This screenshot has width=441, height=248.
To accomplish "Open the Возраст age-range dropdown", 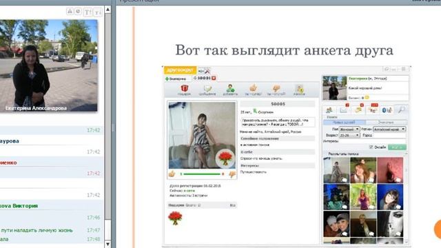I will pyautogui.click(x=349, y=135).
